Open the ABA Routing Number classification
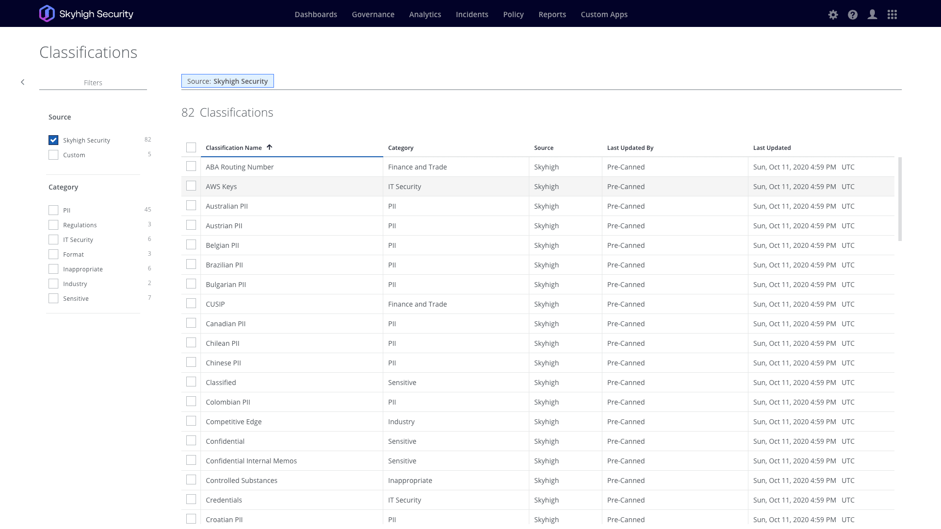 pos(240,167)
